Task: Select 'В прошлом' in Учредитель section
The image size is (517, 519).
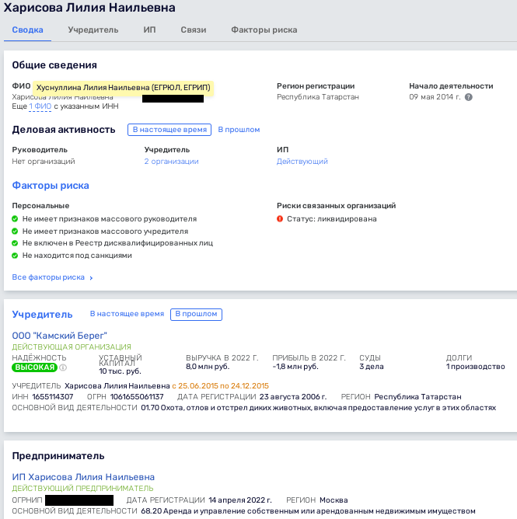Action: click(196, 314)
